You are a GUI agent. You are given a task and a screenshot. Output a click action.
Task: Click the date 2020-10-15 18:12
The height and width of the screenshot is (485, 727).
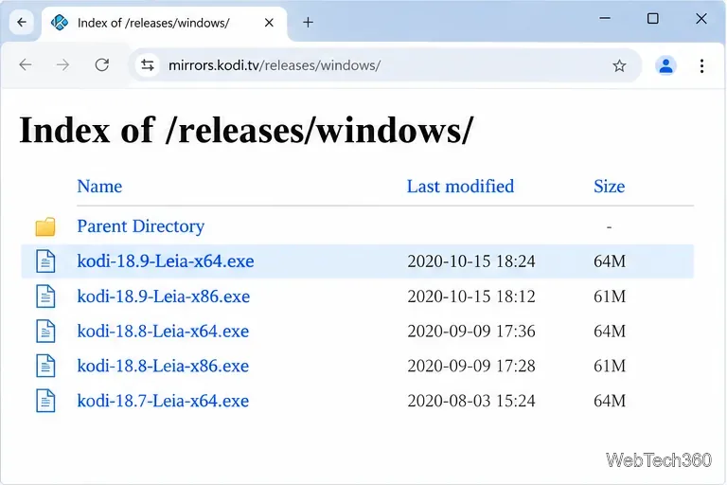[x=471, y=296]
